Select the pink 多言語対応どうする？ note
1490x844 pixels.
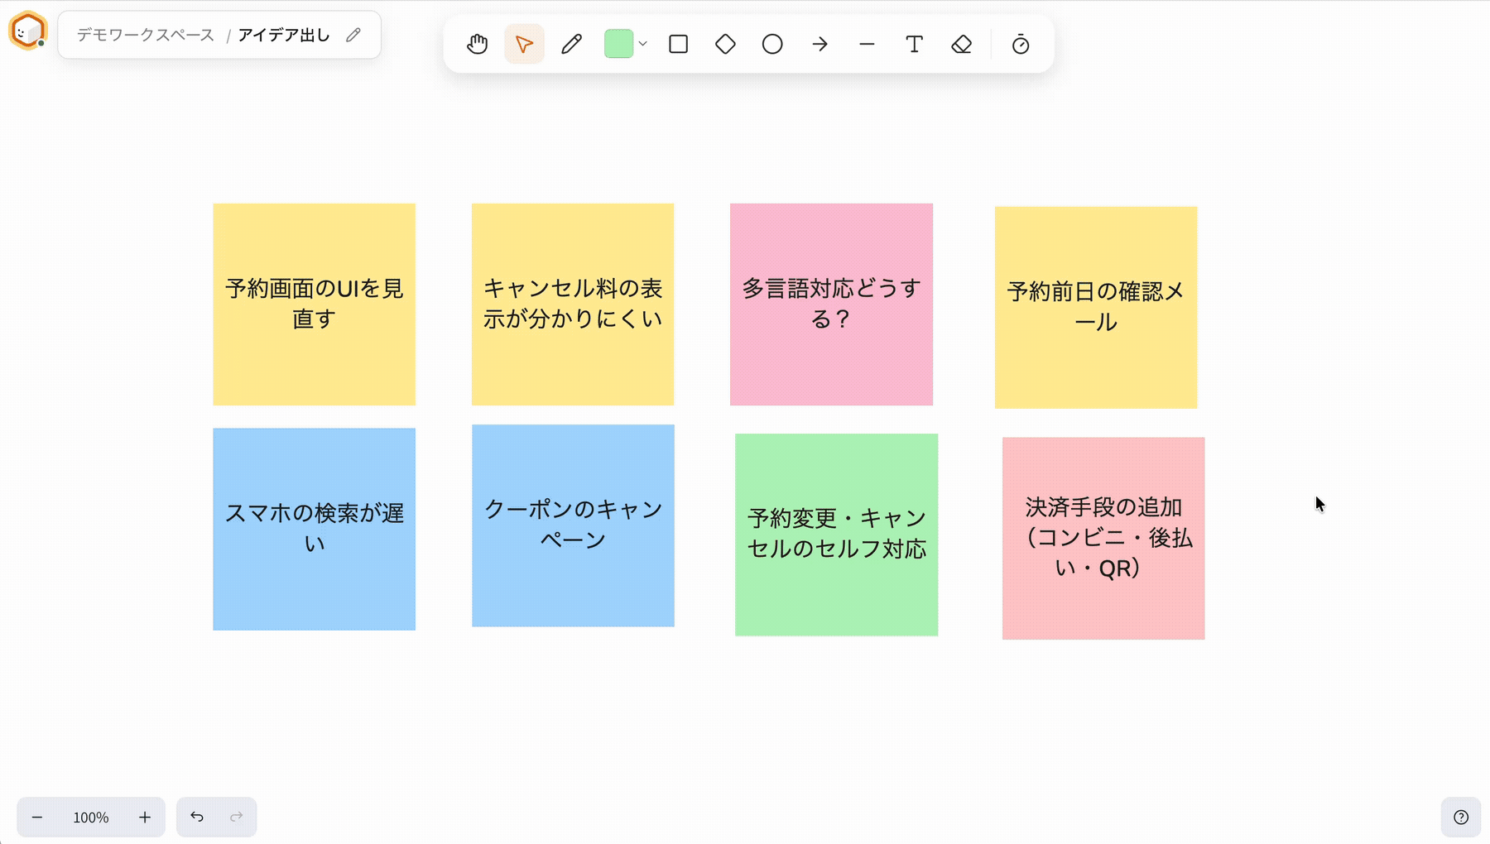[x=831, y=305]
